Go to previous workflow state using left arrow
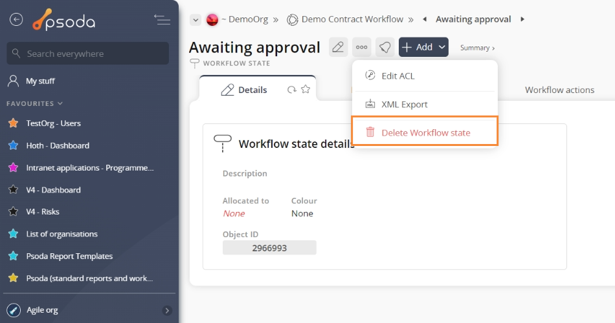The height and width of the screenshot is (323, 615). point(425,19)
